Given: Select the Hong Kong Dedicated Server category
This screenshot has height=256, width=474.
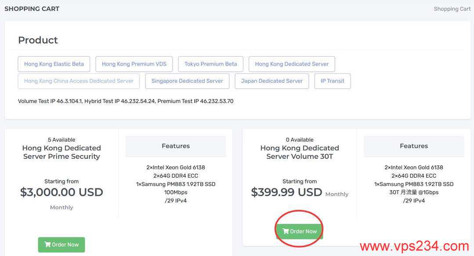Looking at the screenshot, I should click(x=292, y=64).
